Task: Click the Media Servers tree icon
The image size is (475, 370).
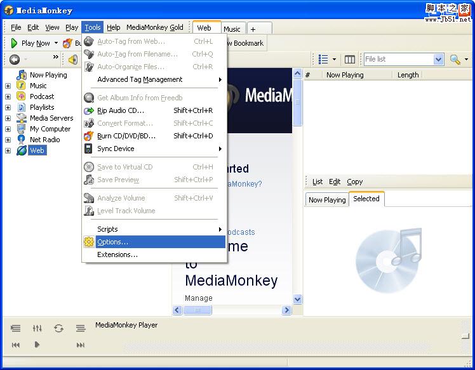Action: [x=22, y=118]
